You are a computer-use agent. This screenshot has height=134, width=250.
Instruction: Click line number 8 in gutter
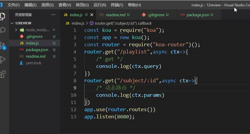tap(75, 81)
